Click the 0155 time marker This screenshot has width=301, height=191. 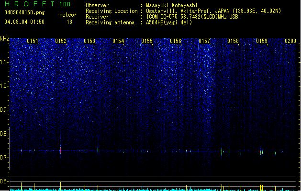pyautogui.click(x=147, y=41)
